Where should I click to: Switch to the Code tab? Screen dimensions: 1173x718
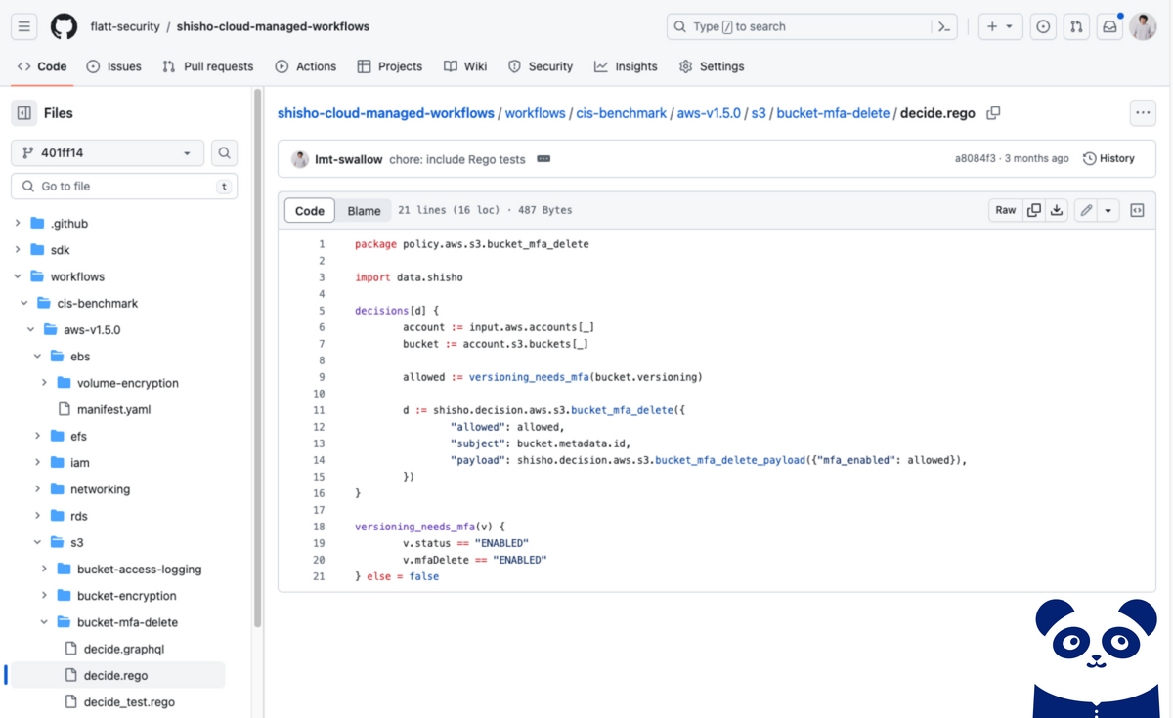click(x=42, y=66)
